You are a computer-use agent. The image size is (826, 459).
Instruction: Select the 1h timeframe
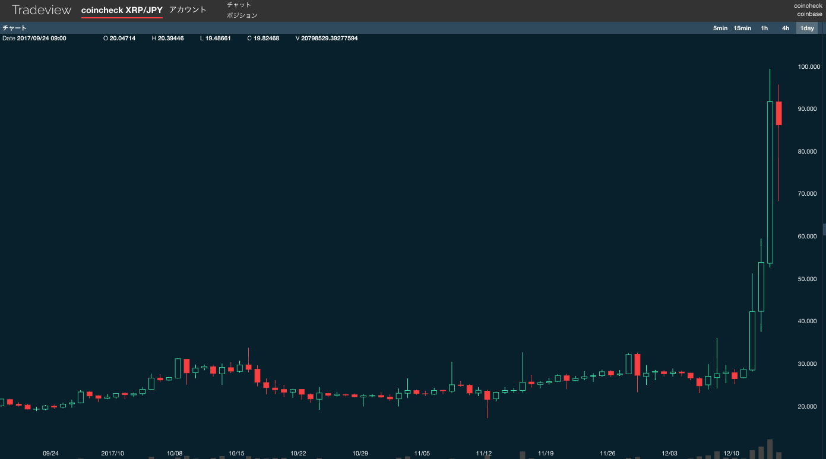click(x=764, y=27)
